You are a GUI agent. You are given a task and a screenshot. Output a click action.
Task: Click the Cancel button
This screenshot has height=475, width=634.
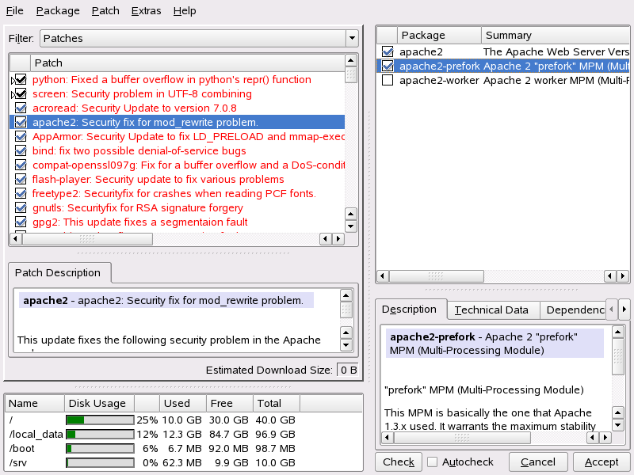tap(538, 462)
